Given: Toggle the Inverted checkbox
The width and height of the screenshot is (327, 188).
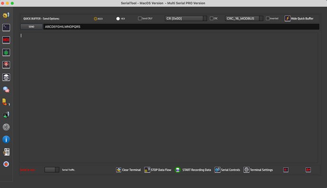Looking at the screenshot, I should point(268,19).
